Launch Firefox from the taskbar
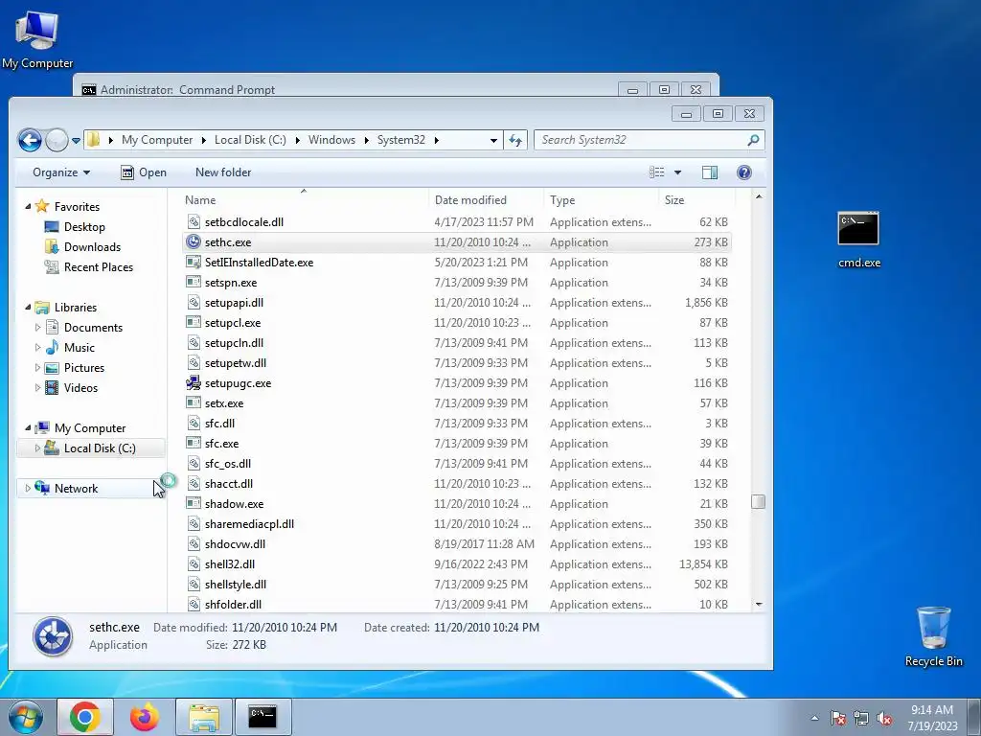This screenshot has width=981, height=736. pos(145,717)
